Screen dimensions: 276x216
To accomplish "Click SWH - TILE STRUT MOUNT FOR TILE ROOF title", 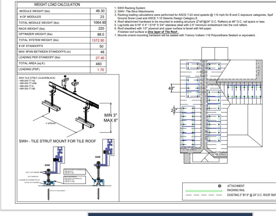I will [57, 141].
